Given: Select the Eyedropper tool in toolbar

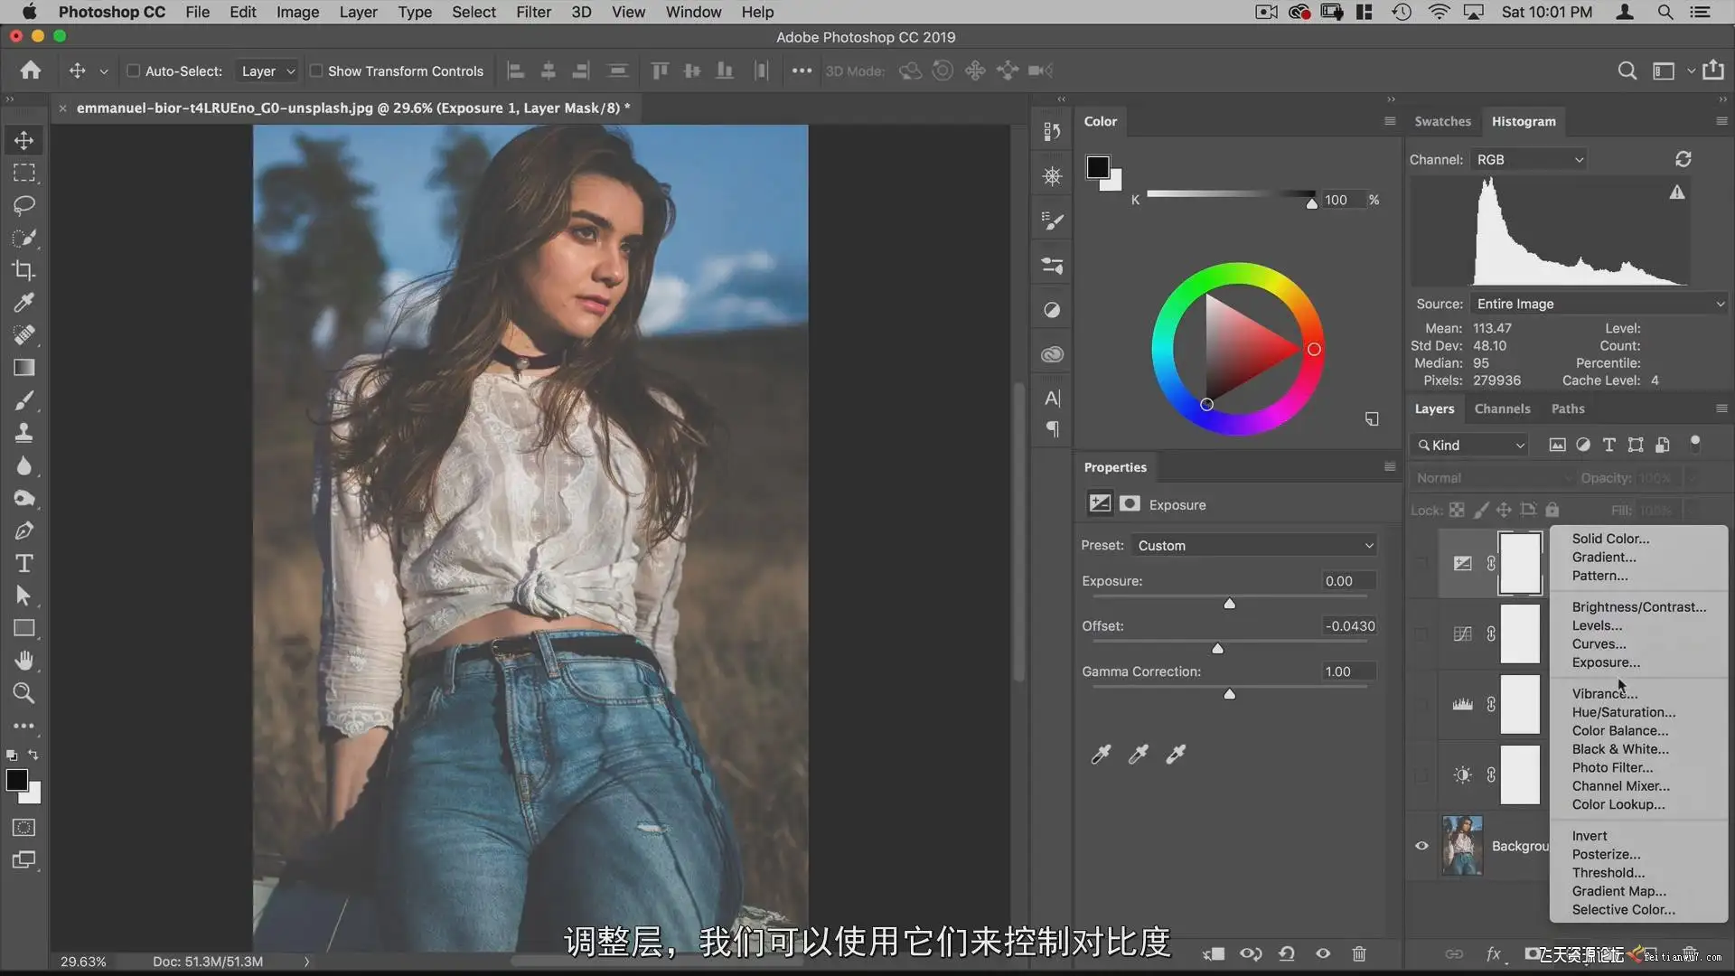Looking at the screenshot, I should pos(24,303).
